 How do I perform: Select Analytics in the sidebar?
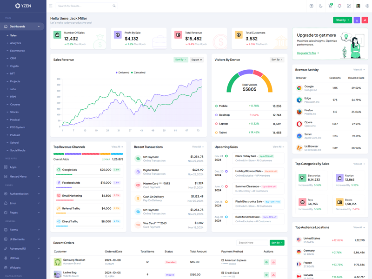(15, 43)
